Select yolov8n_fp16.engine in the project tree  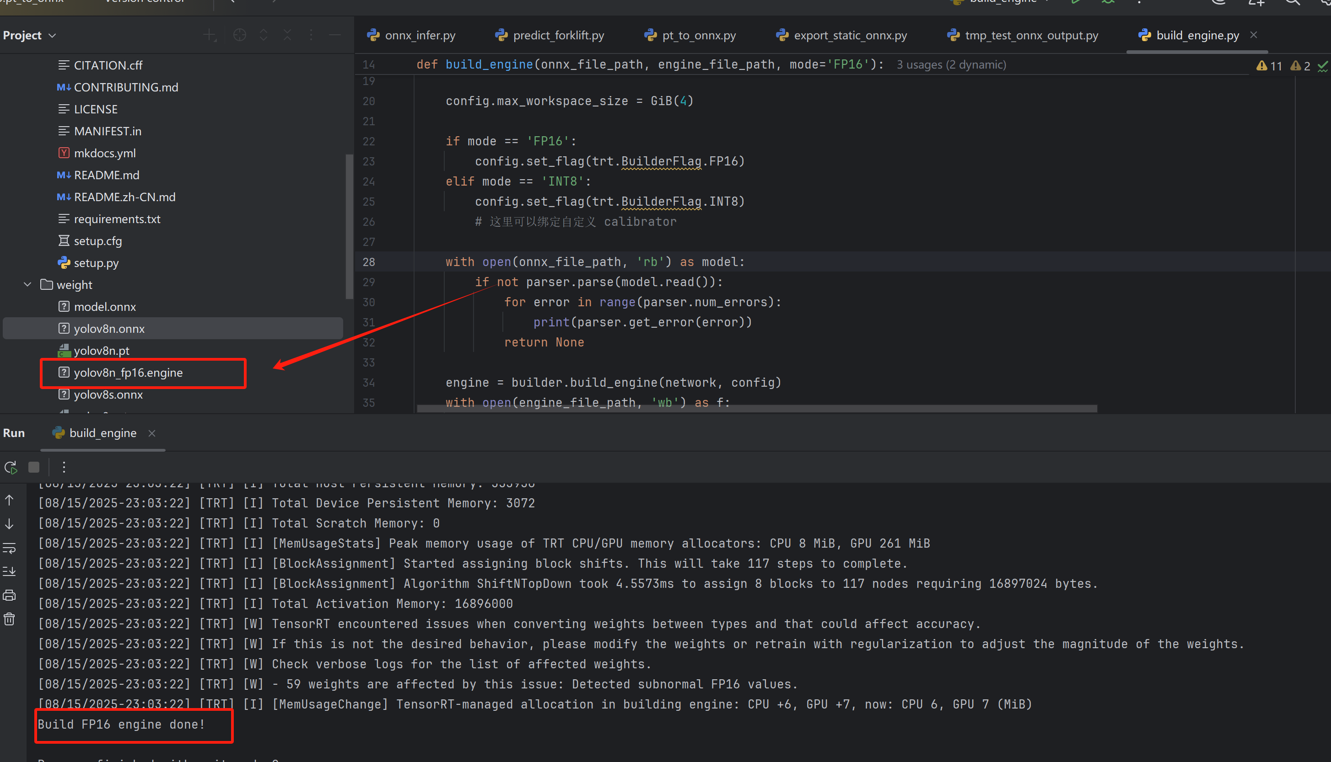(128, 373)
